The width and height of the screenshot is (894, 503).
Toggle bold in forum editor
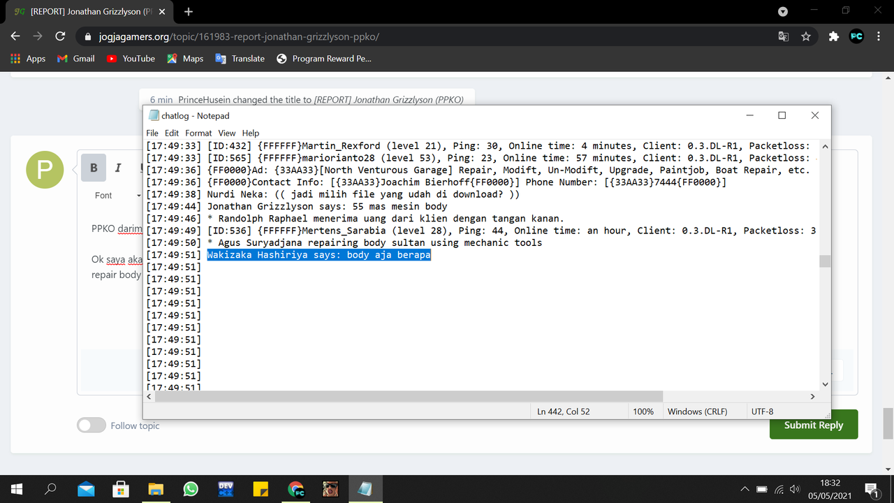point(94,168)
